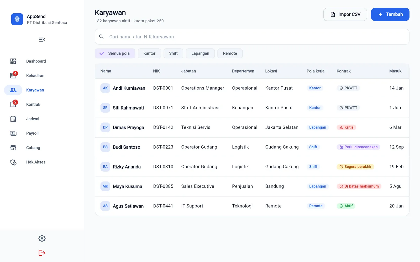Click the Aktif contract badge
Screen dimensions: 420x262
coord(346,206)
